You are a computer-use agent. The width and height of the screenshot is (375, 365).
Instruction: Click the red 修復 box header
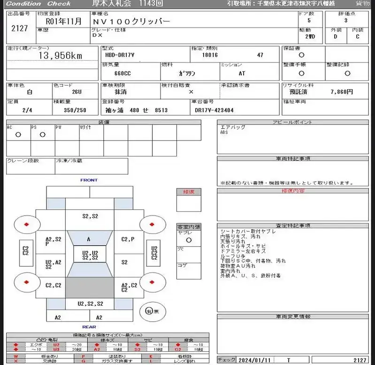pyautogui.click(x=189, y=192)
